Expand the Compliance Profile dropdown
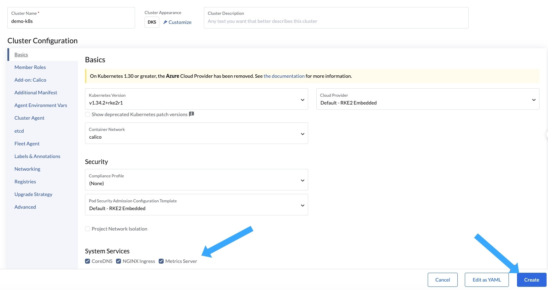This screenshot has width=548, height=290. (x=196, y=180)
